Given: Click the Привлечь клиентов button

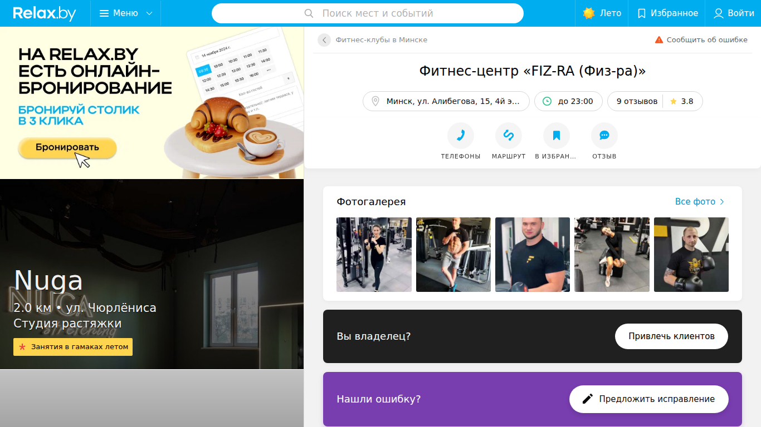Looking at the screenshot, I should (x=672, y=336).
